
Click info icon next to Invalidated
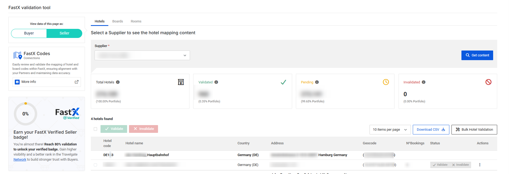click(x=424, y=82)
